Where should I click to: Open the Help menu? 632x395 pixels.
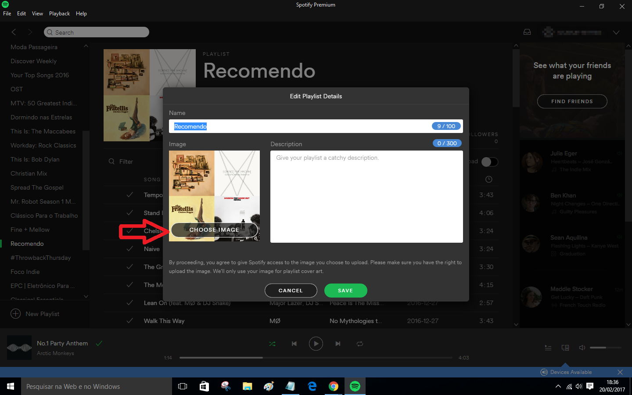pos(81,14)
